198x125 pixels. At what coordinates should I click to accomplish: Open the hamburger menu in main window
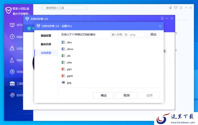(181, 8)
